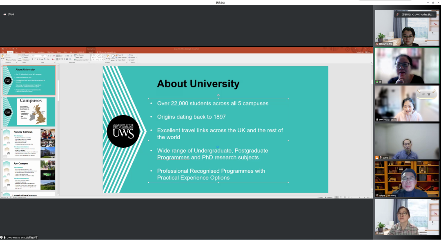The width and height of the screenshot is (441, 240).
Task: Toggle Underline formatting in the Font group
Action: 38,59
